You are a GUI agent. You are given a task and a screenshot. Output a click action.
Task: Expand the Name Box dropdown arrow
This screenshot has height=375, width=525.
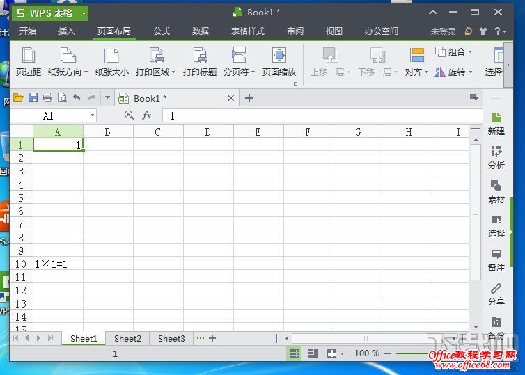point(92,115)
